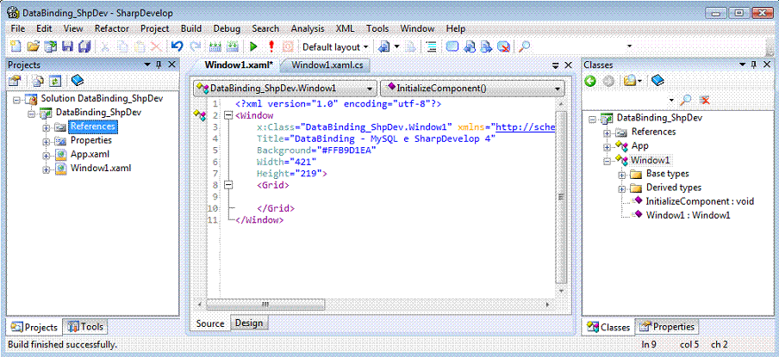This screenshot has width=779, height=357.
Task: Pin the Classes panel with pushpin icon
Action: (x=754, y=65)
